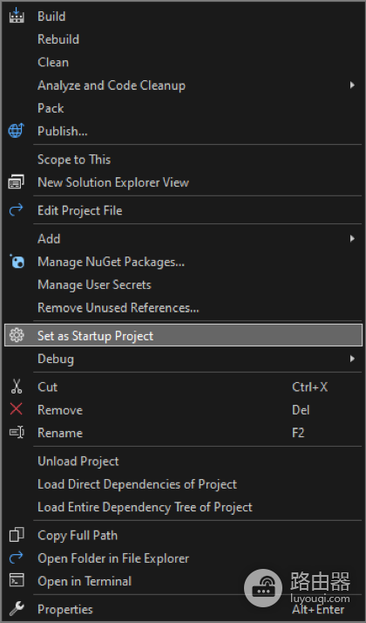Click the Copy Full Path icon
Screen dimensions: 366x623
tap(17, 535)
